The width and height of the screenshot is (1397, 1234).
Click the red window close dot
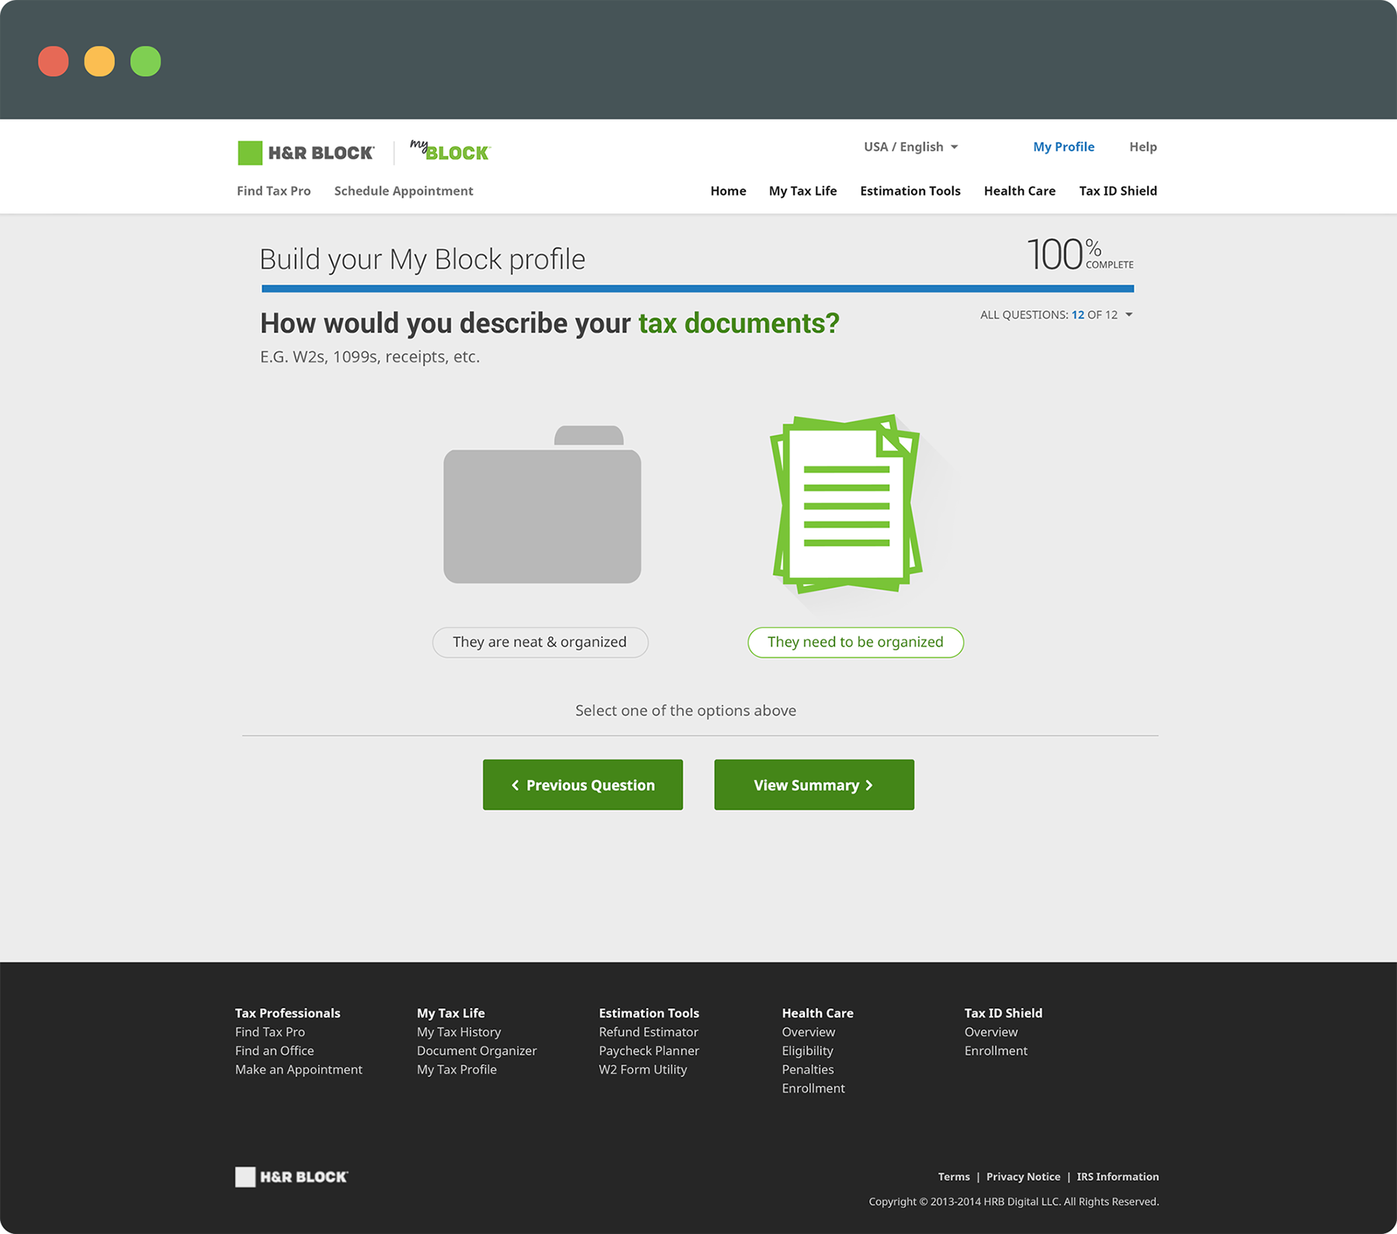pyautogui.click(x=54, y=61)
